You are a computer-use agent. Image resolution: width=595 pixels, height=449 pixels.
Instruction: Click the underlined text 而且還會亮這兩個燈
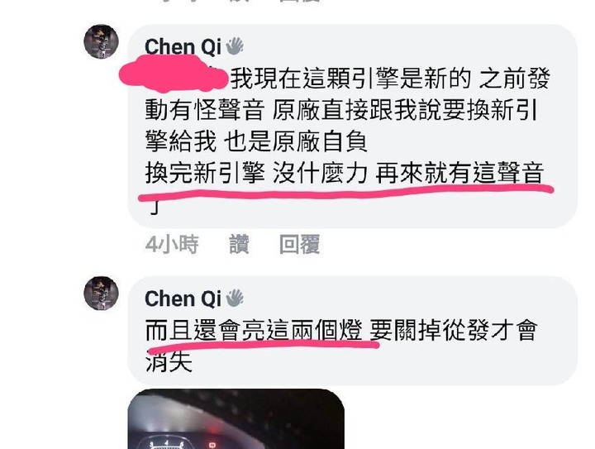[x=254, y=330]
